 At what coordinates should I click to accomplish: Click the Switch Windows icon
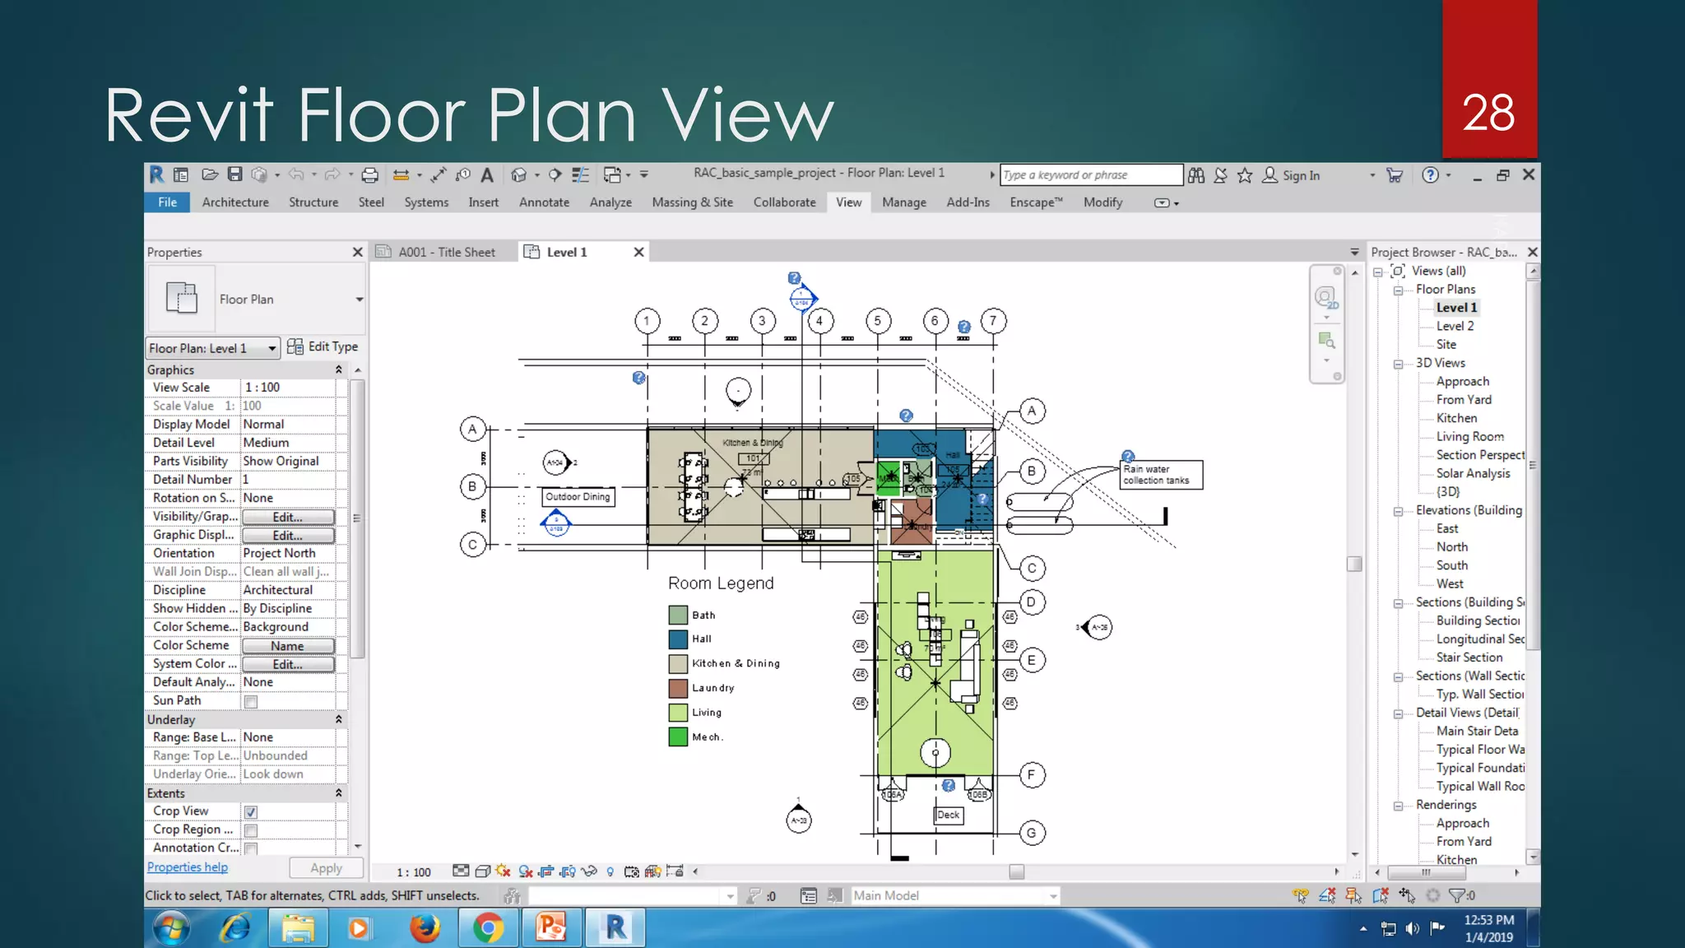tap(612, 174)
